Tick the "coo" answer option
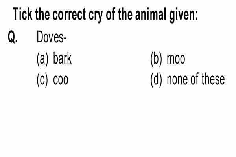The width and height of the screenshot is (236, 157). coord(61,80)
